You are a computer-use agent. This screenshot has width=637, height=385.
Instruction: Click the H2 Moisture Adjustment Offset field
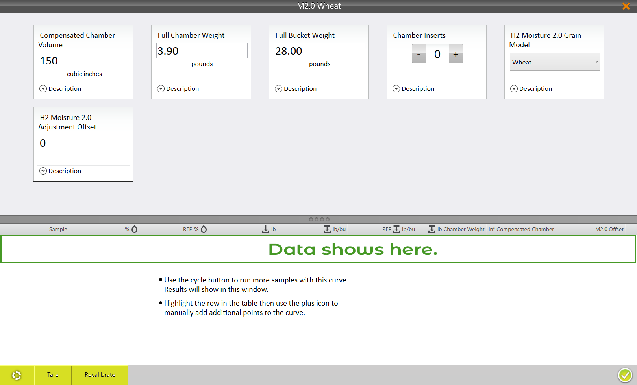[84, 143]
